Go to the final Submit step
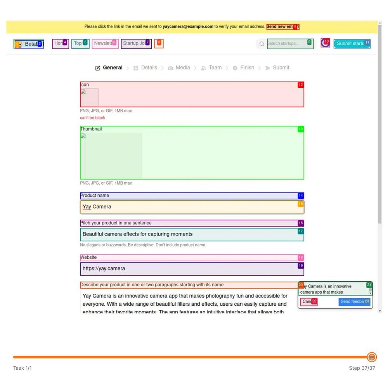 (x=277, y=68)
